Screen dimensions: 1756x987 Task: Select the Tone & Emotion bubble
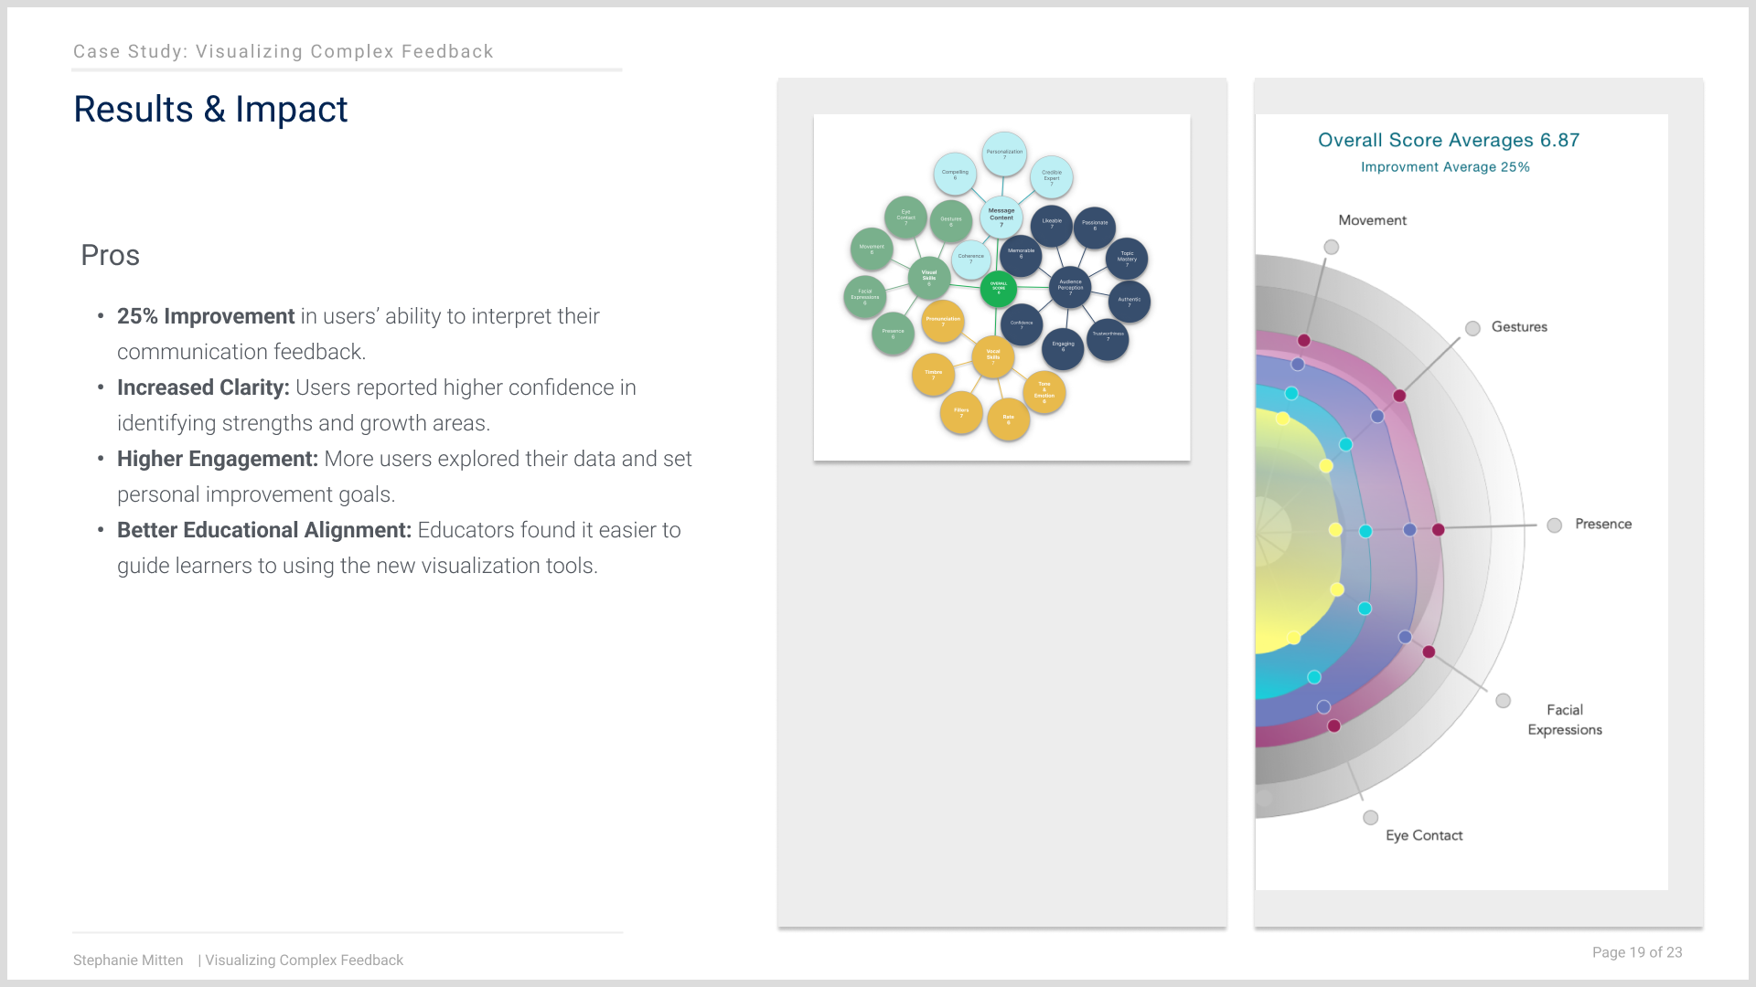point(1044,392)
